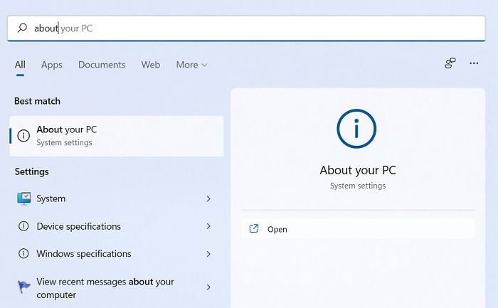
Task: Select the Web tab
Action: (151, 65)
